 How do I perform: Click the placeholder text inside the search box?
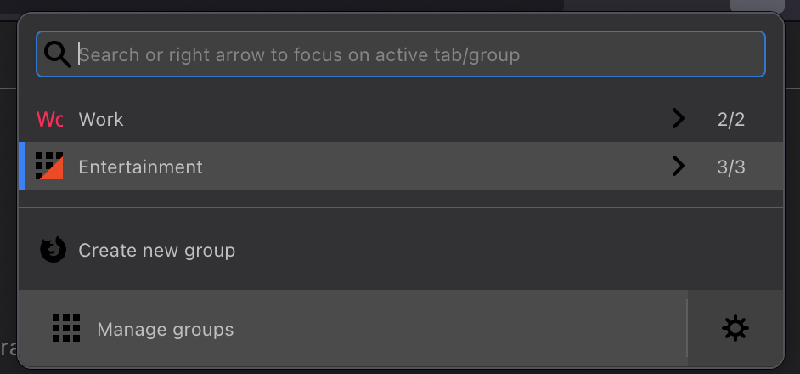click(x=299, y=55)
